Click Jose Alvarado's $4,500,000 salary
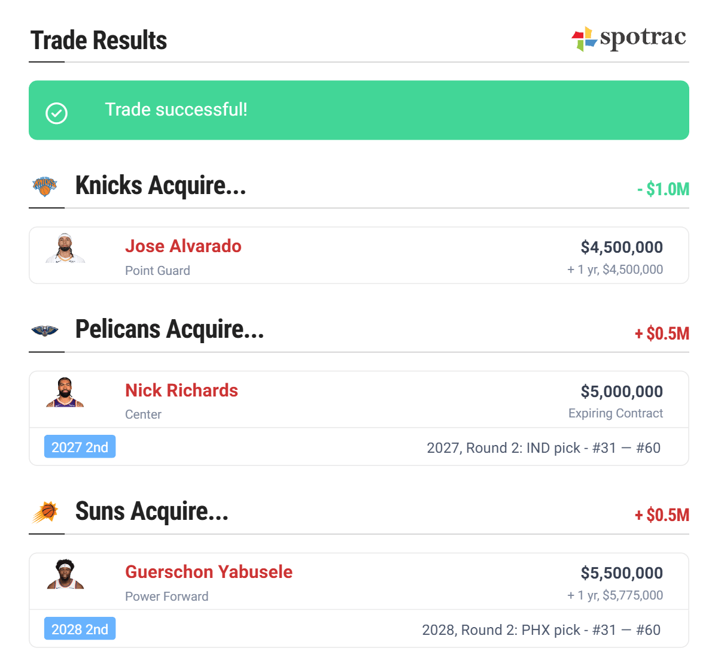 622,247
